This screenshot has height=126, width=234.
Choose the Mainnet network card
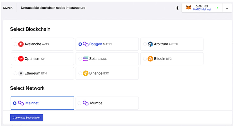click(x=42, y=103)
